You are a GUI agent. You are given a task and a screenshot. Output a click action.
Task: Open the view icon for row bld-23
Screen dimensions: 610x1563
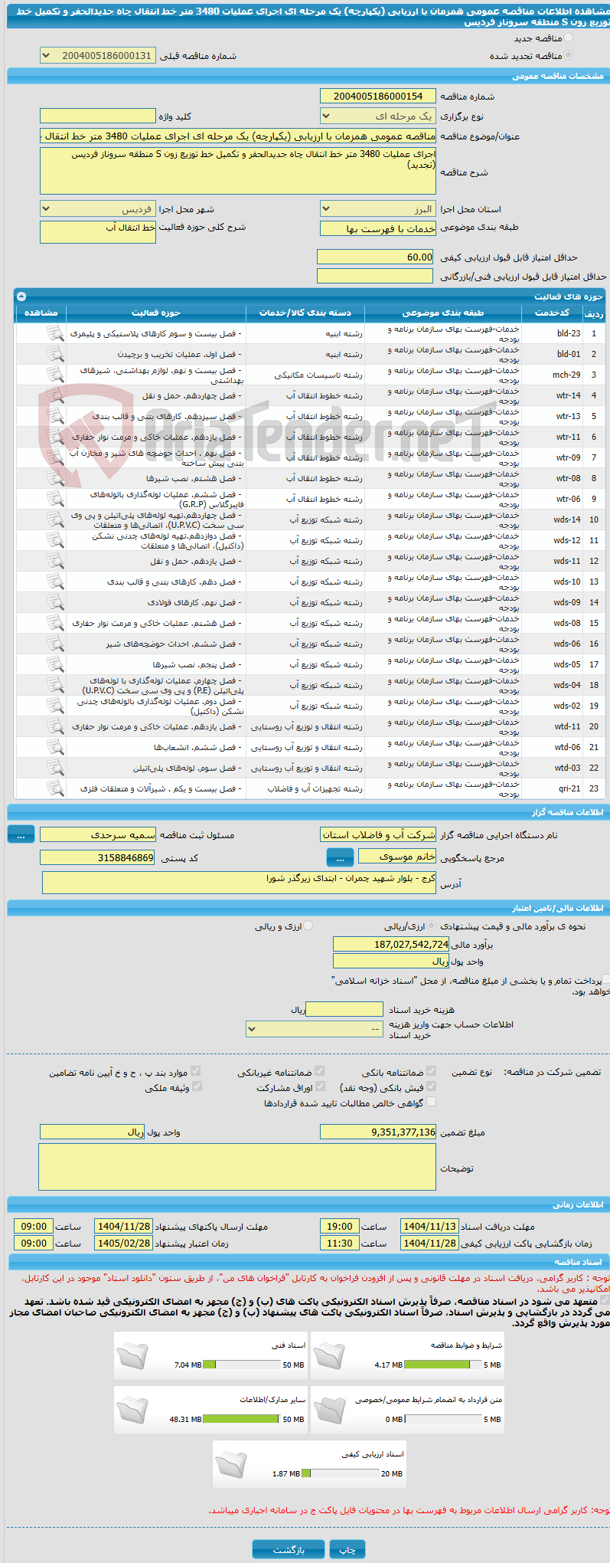pyautogui.click(x=54, y=333)
